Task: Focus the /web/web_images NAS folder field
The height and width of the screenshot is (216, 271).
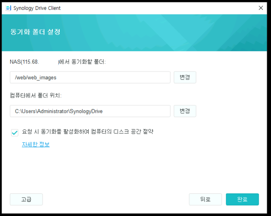Action: [x=90, y=77]
